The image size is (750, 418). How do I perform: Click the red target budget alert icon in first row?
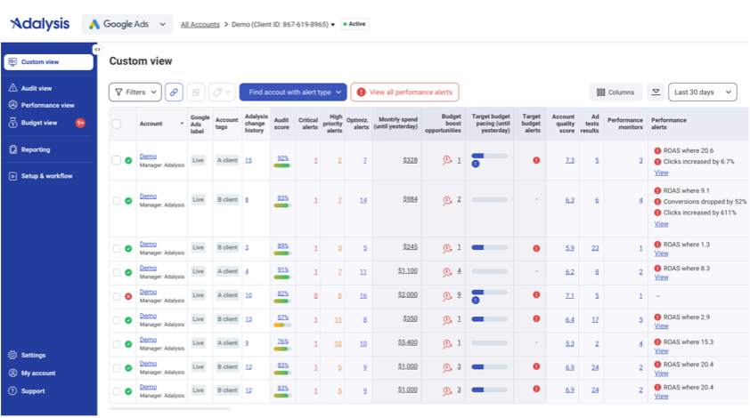coord(536,160)
